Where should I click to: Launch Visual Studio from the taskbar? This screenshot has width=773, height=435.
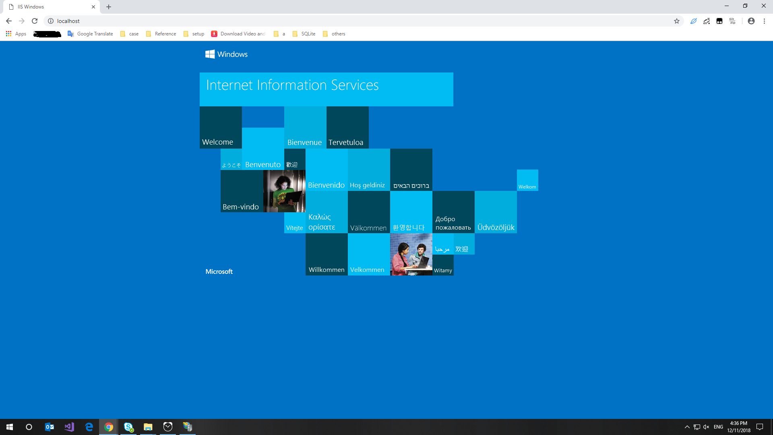pos(69,427)
